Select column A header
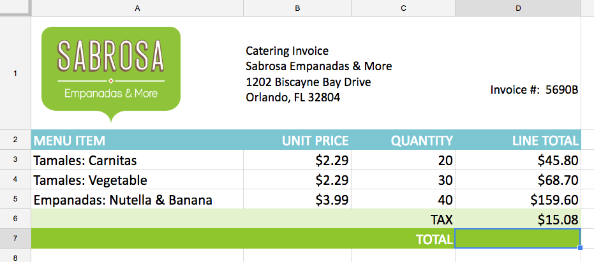This screenshot has width=594, height=262. pyautogui.click(x=137, y=8)
